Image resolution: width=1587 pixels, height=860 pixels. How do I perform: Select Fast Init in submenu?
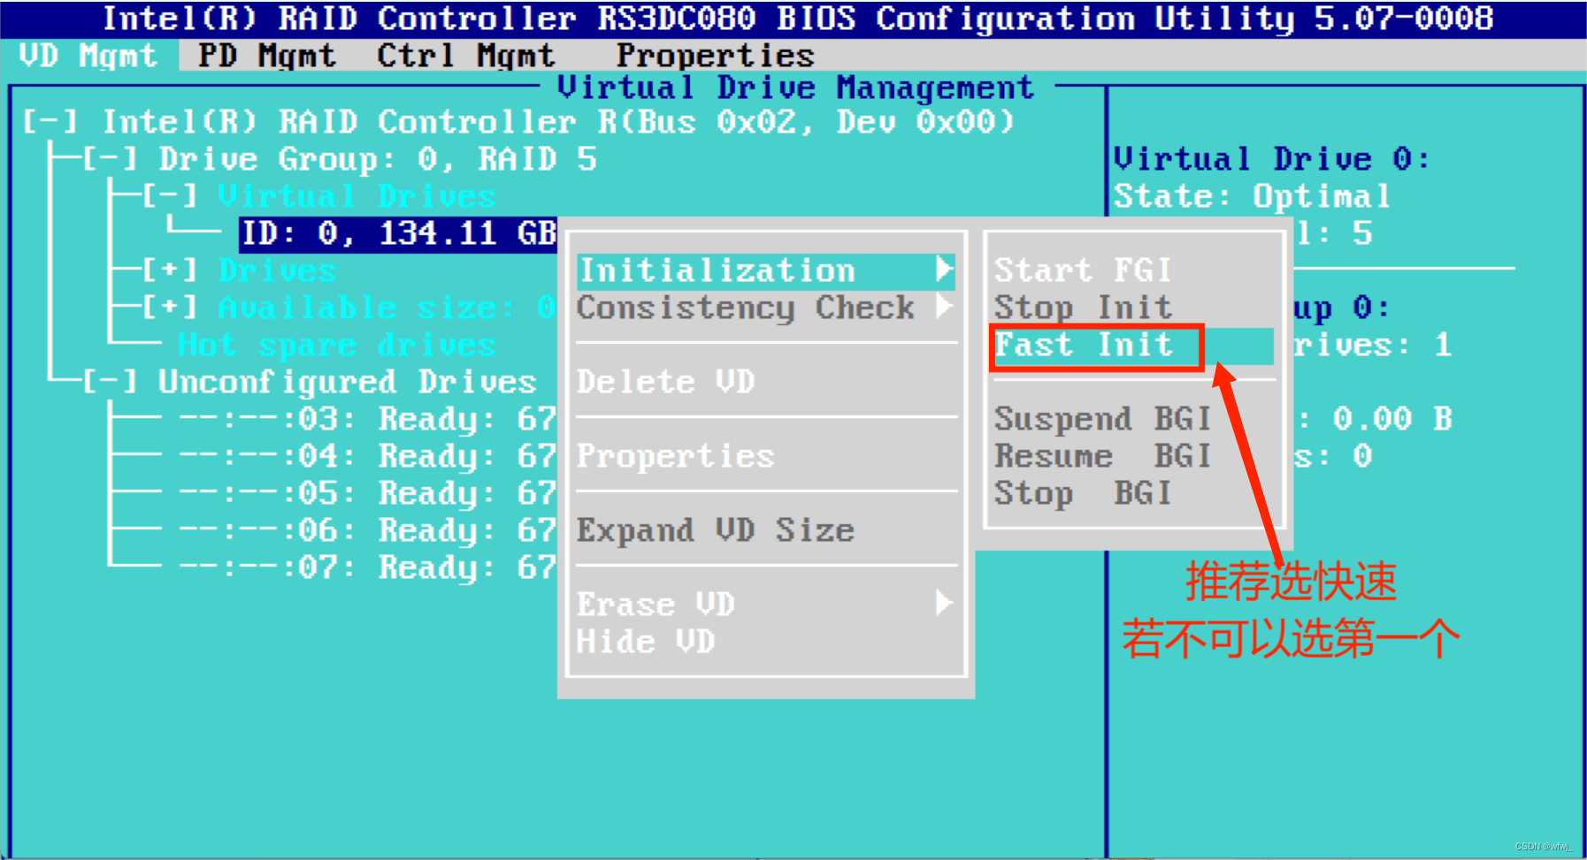[1133, 346]
